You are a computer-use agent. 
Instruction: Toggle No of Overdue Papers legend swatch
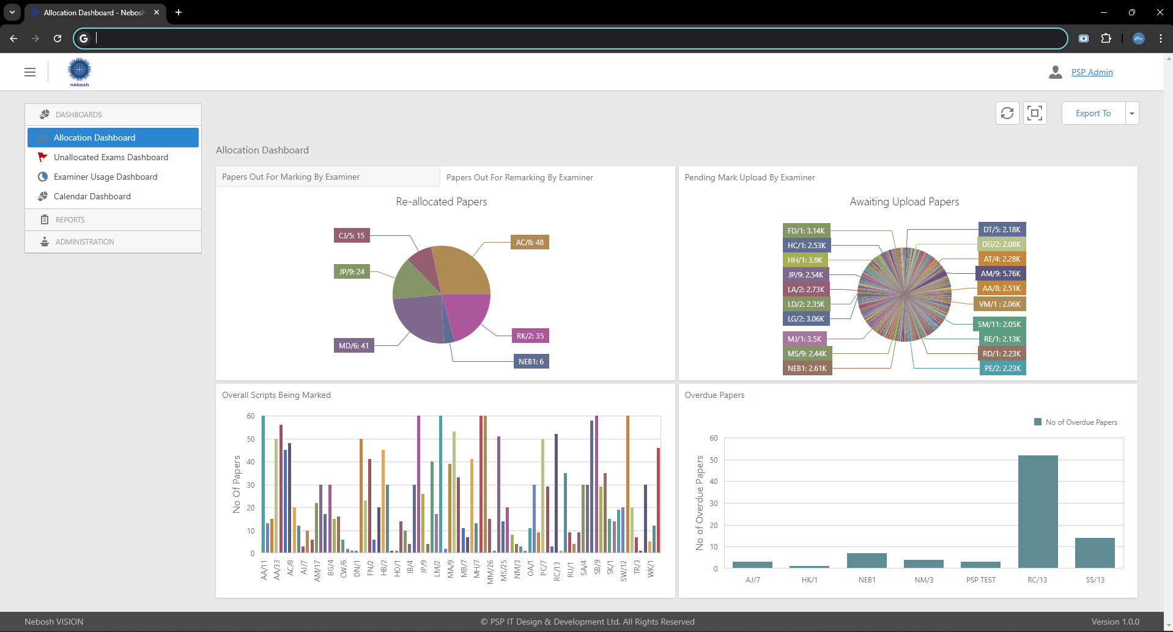pyautogui.click(x=1037, y=422)
